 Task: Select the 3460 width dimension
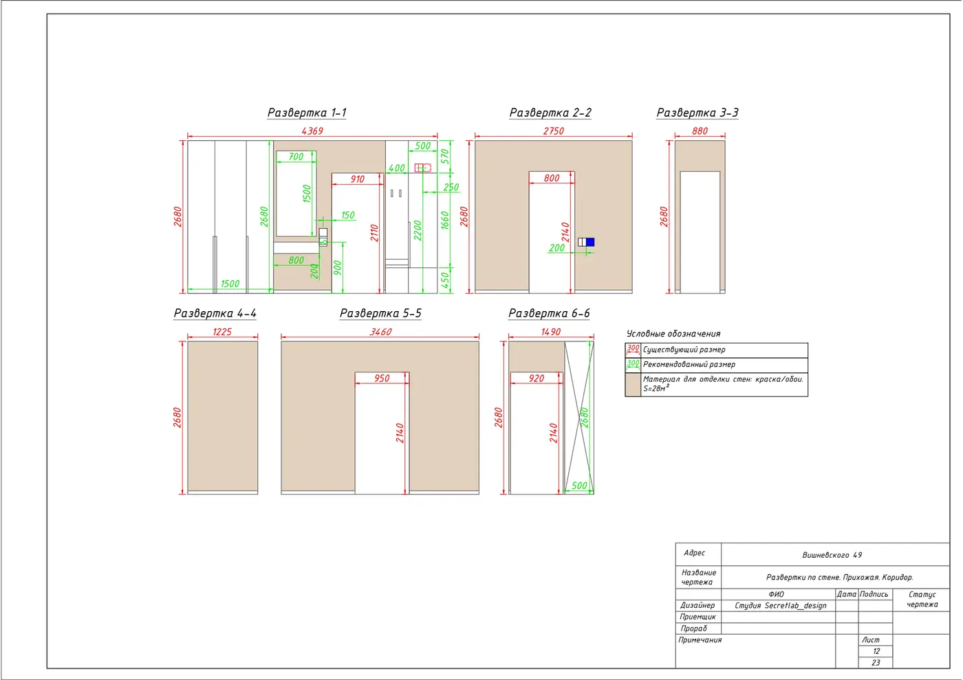380,332
